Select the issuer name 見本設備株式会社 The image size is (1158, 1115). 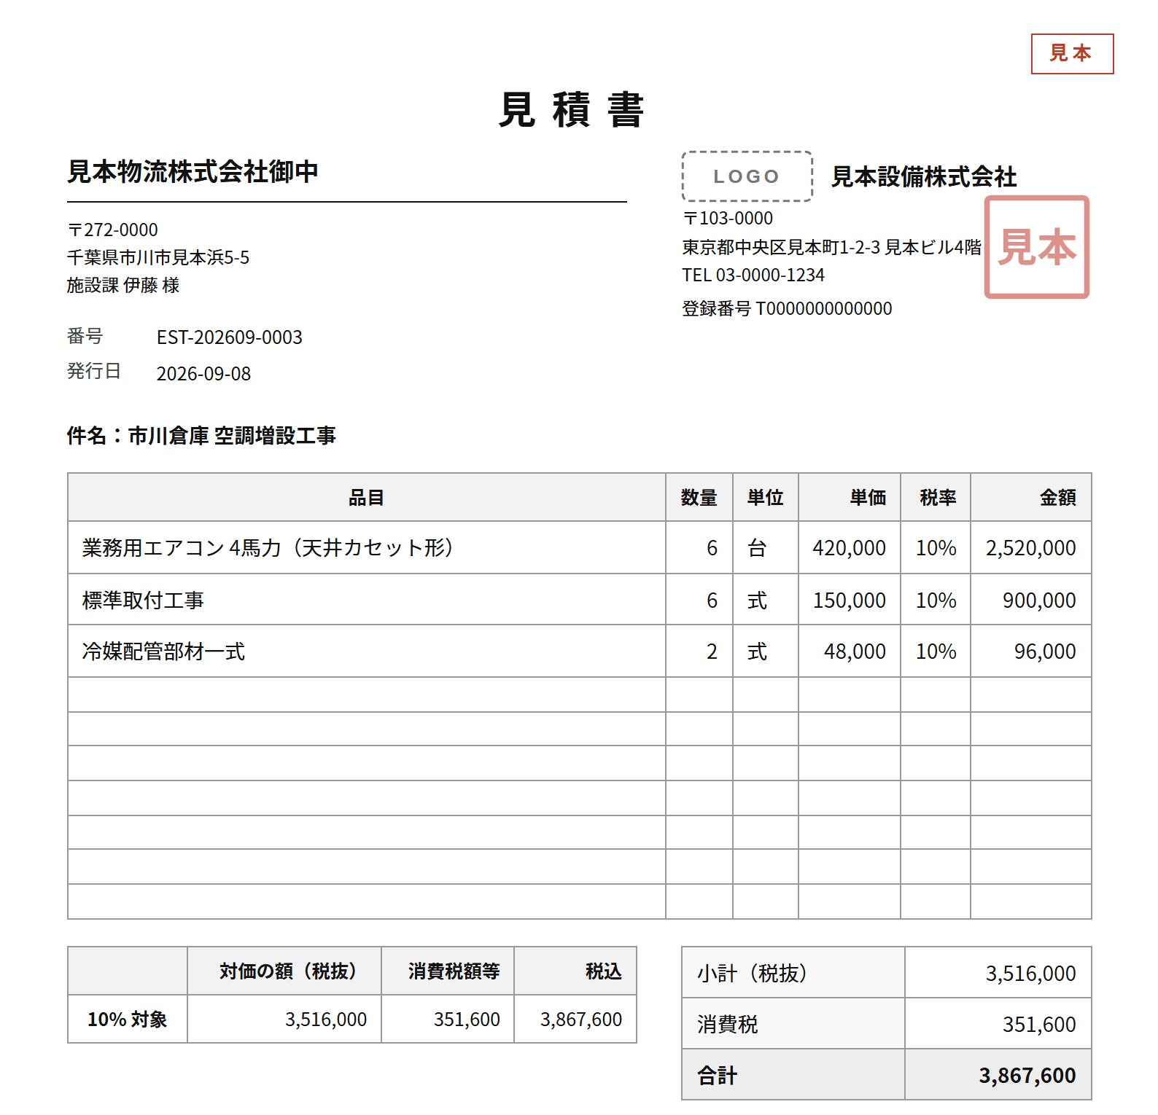coord(924,176)
